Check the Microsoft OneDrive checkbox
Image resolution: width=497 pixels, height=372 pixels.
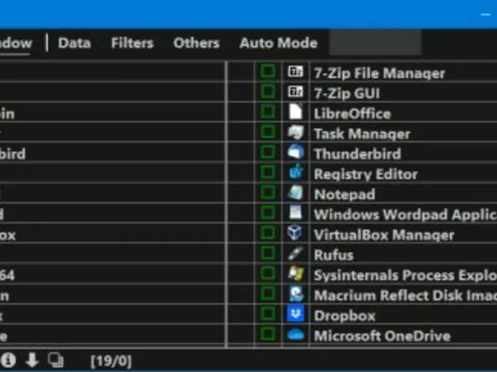point(268,334)
